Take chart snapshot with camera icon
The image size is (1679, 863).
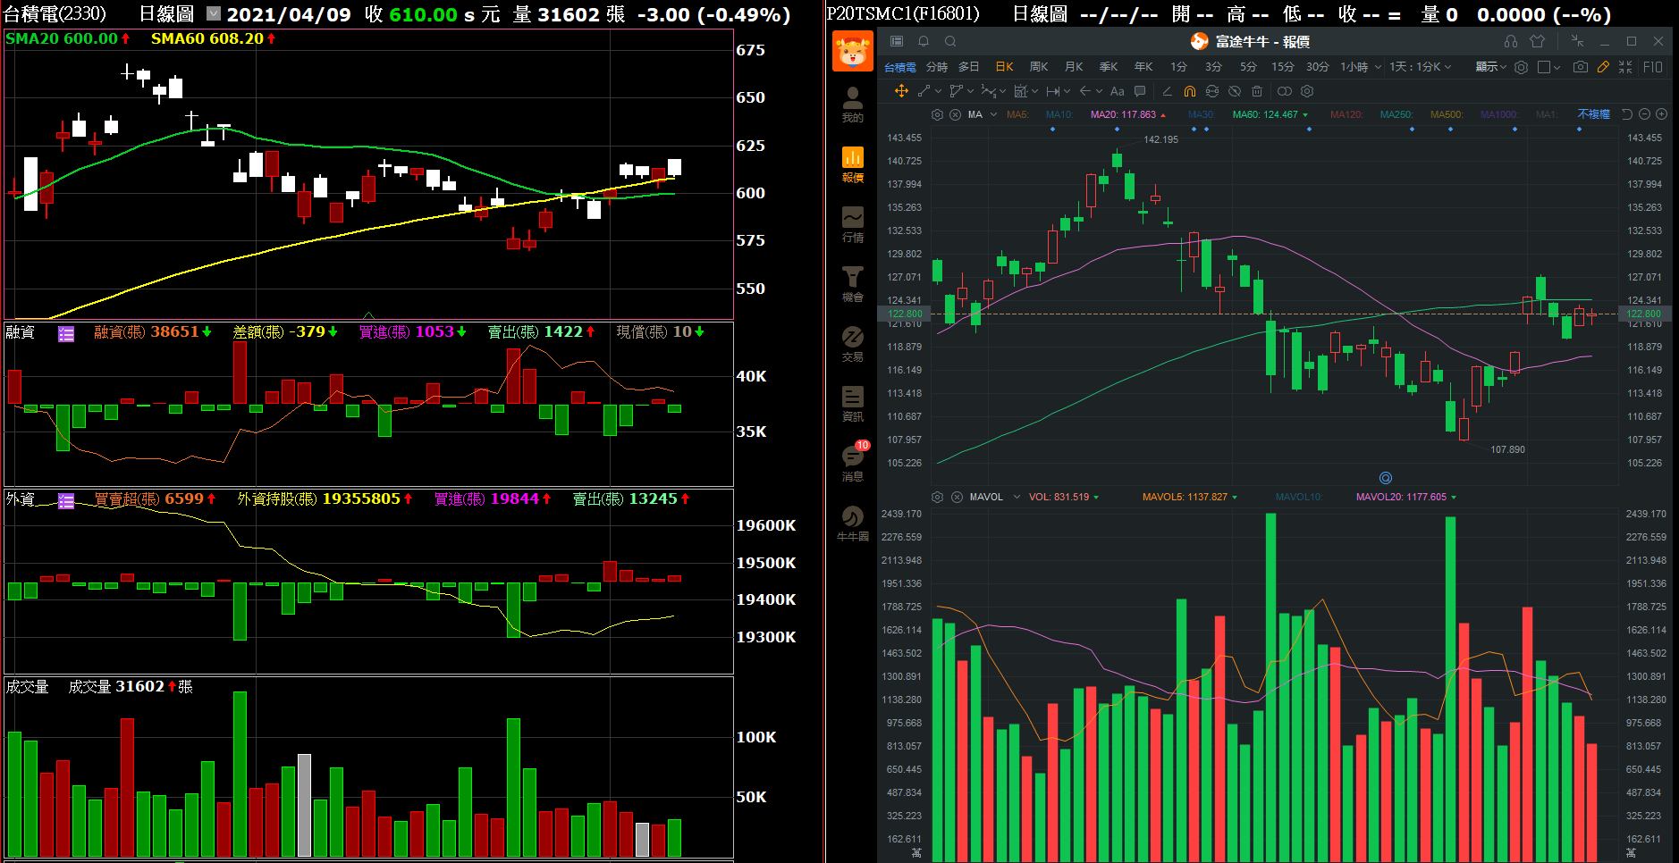pos(1581,67)
